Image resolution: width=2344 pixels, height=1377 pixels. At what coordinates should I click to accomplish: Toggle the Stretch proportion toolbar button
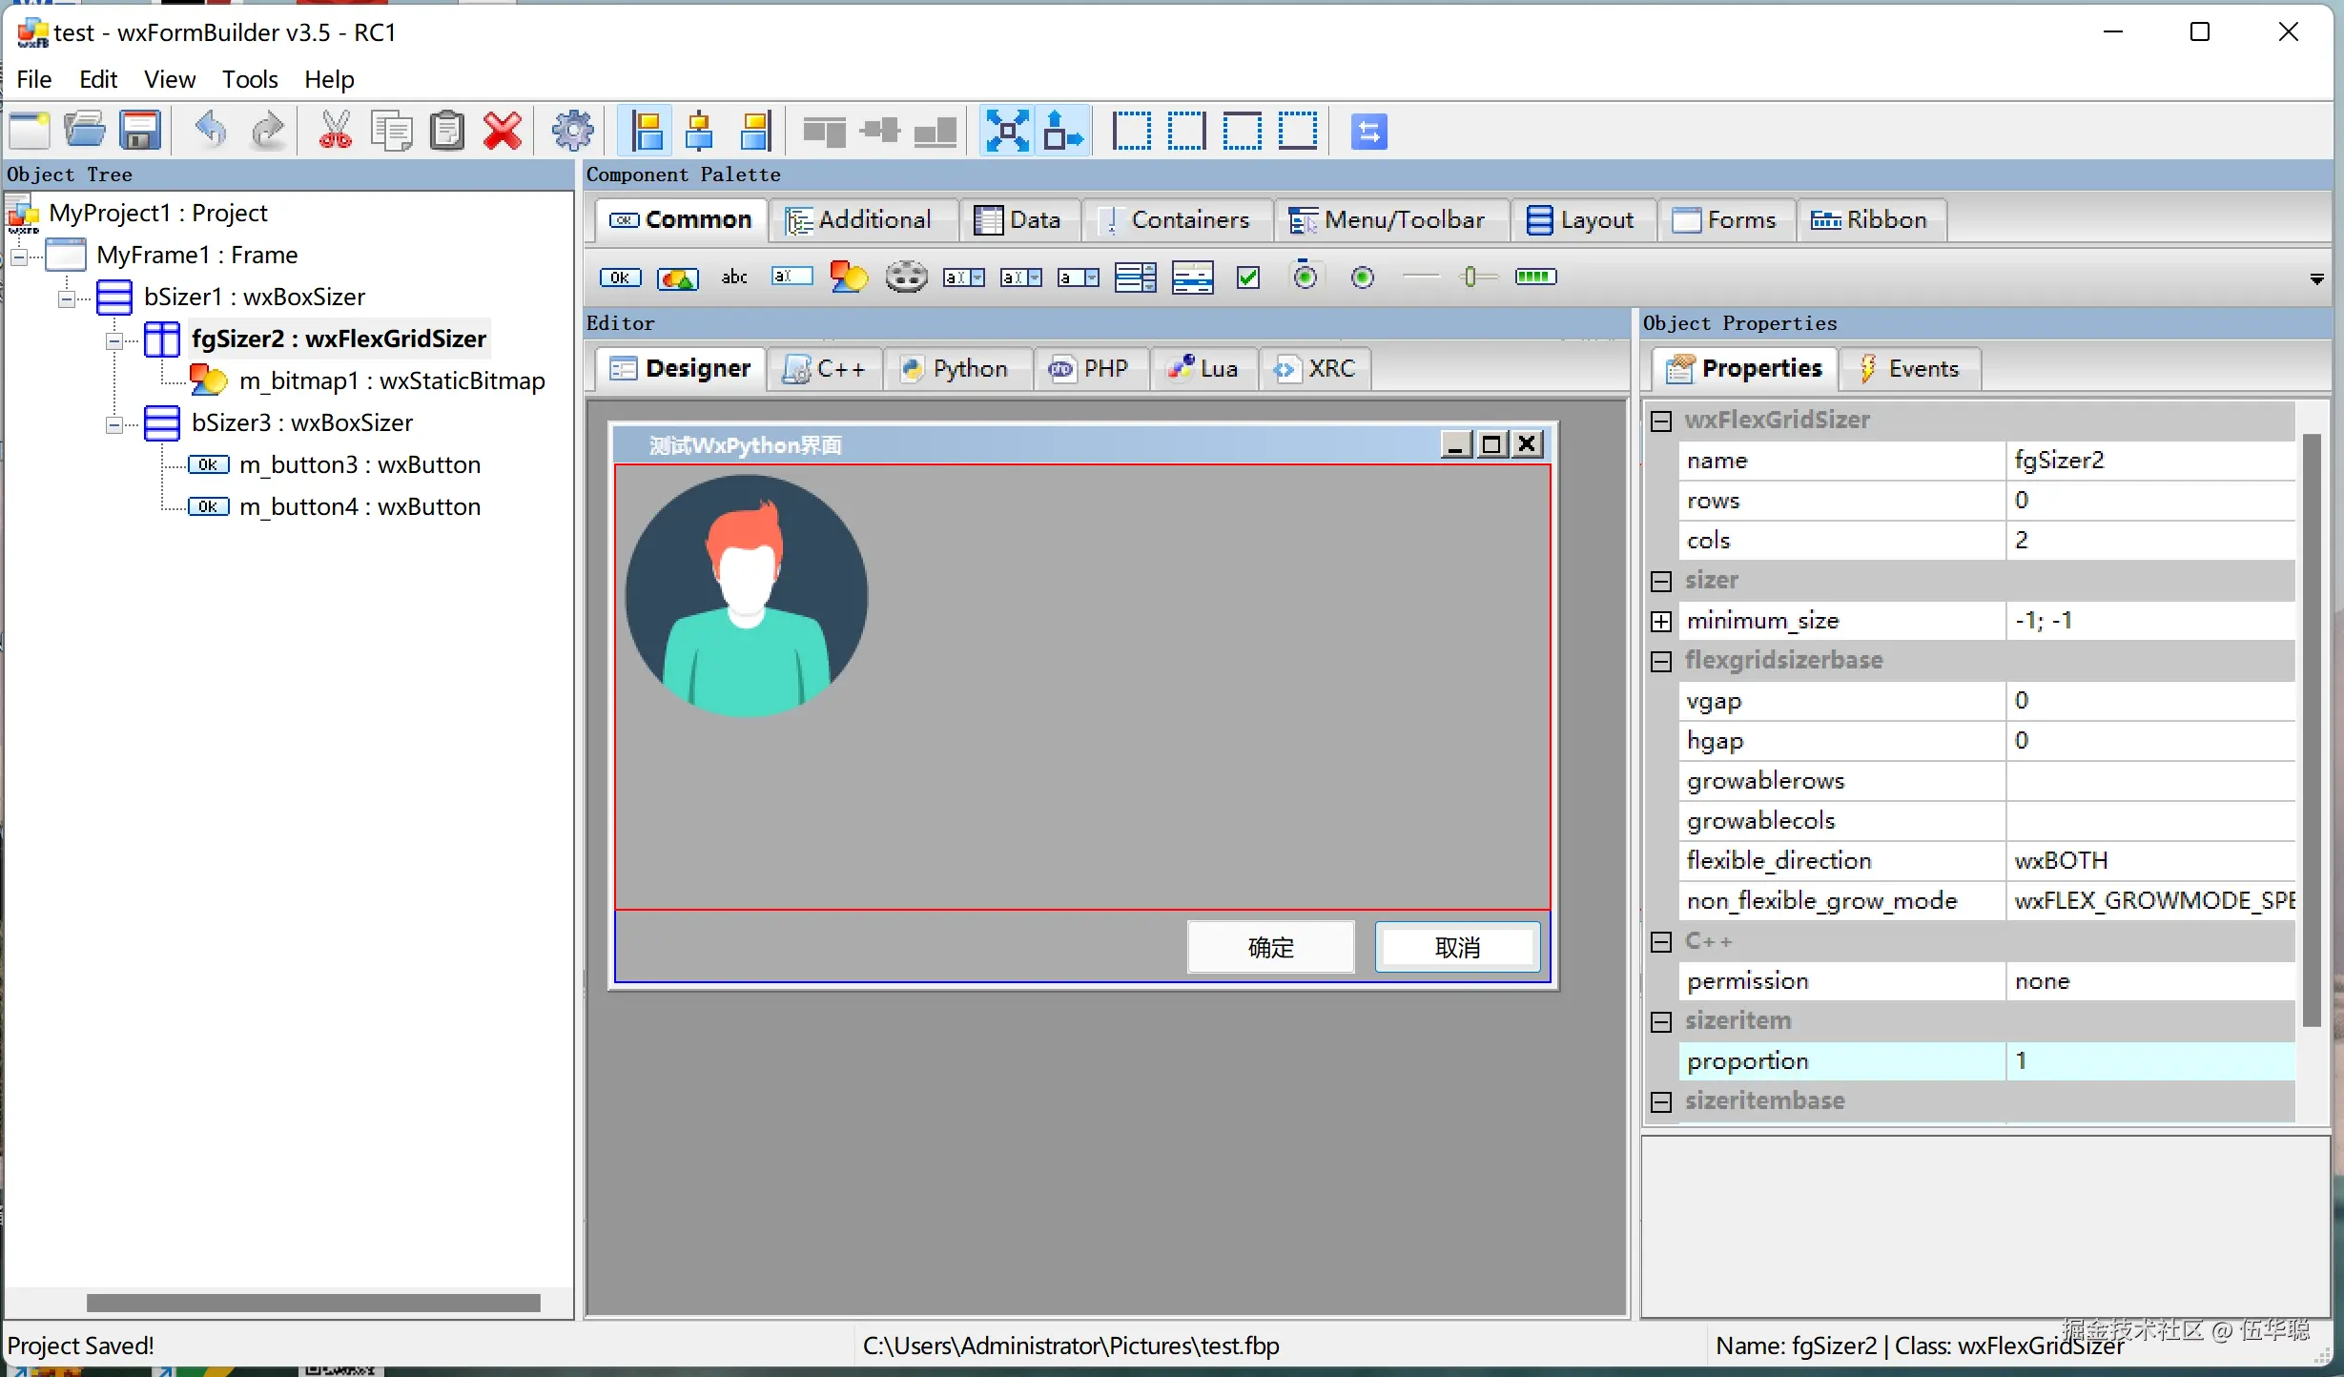point(1063,131)
